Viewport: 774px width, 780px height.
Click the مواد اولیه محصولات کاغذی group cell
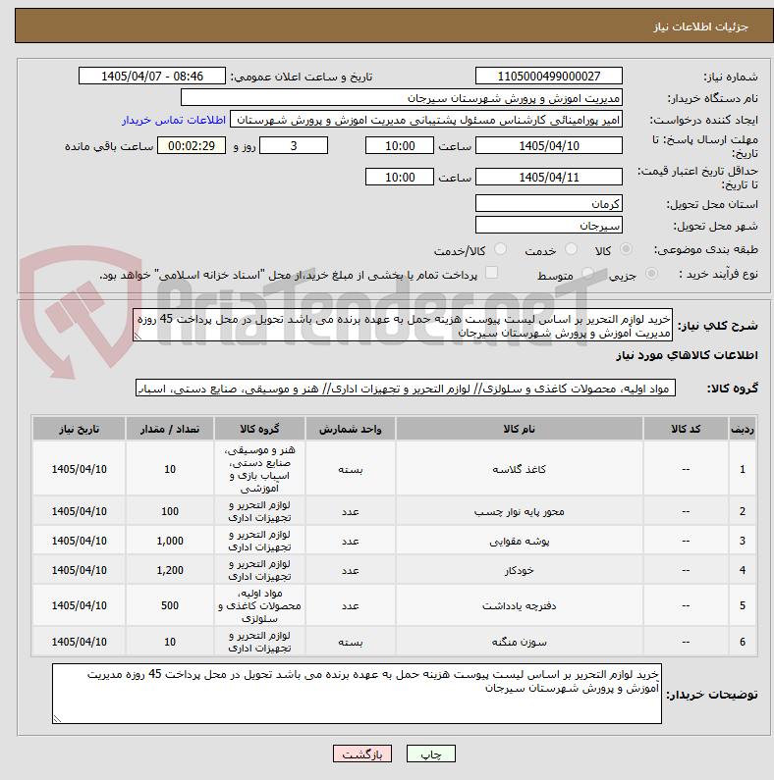click(259, 605)
